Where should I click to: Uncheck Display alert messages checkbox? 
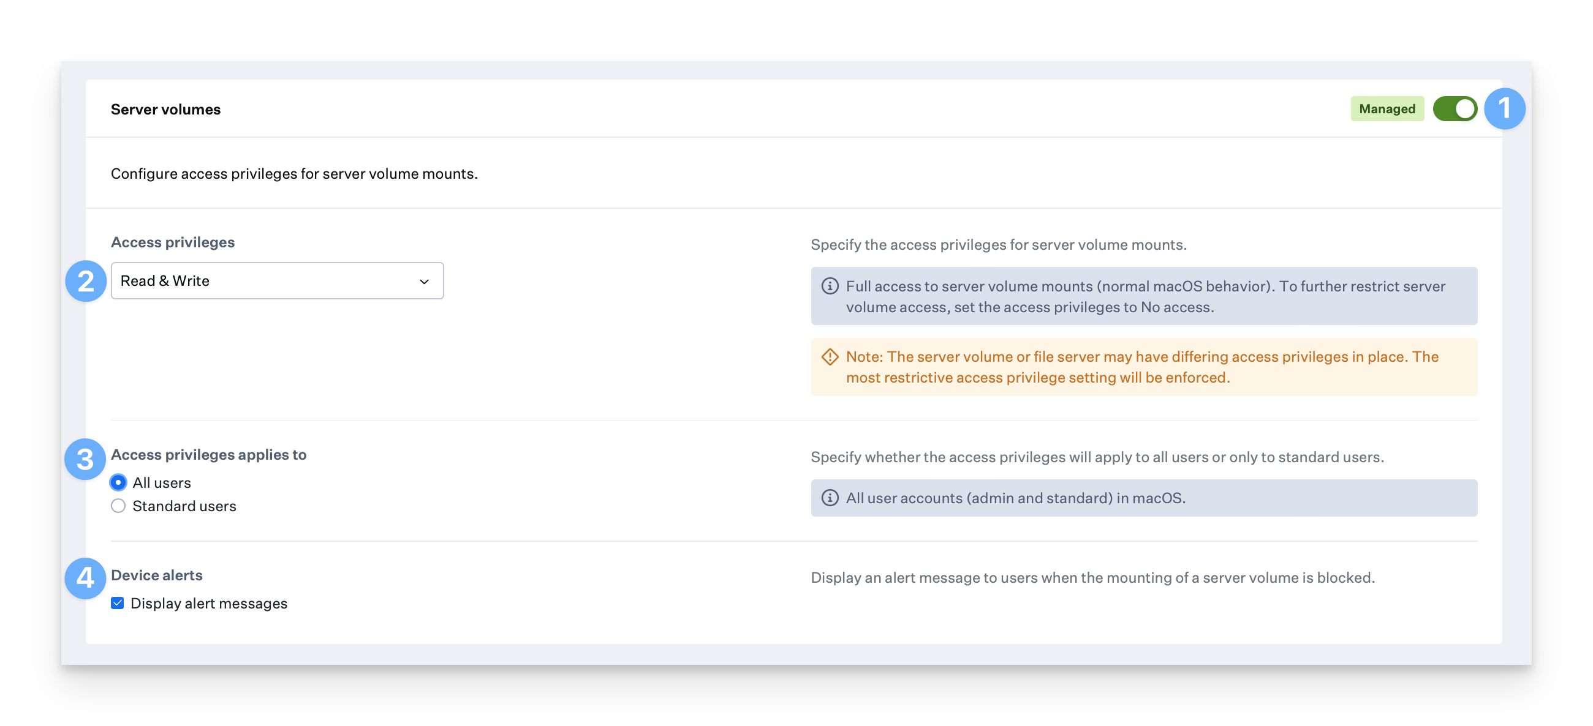118,603
